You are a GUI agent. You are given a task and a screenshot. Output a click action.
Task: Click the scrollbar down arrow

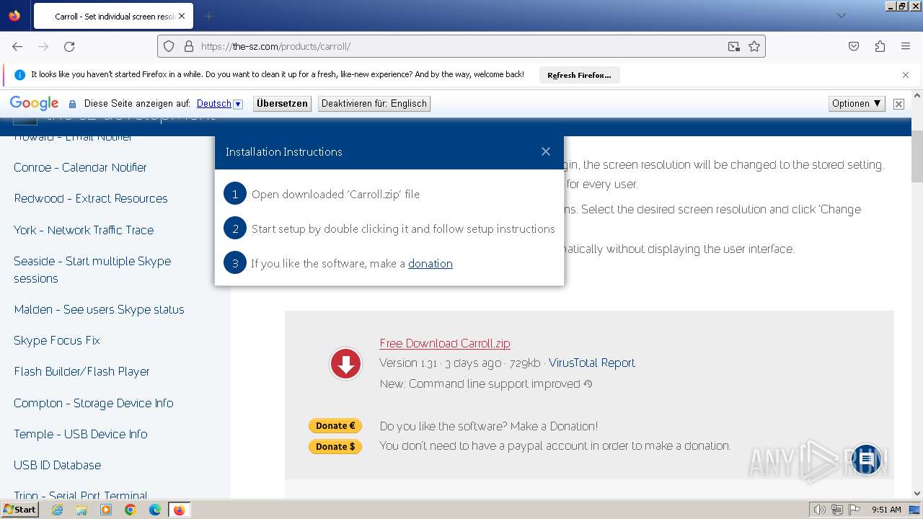917,494
